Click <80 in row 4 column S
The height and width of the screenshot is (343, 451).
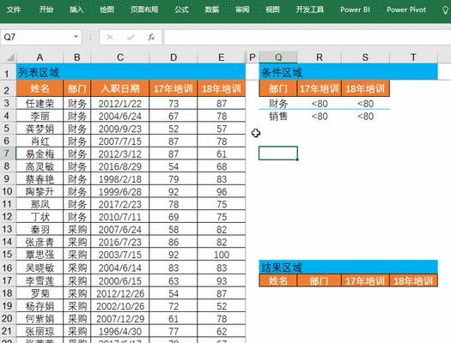pos(365,117)
